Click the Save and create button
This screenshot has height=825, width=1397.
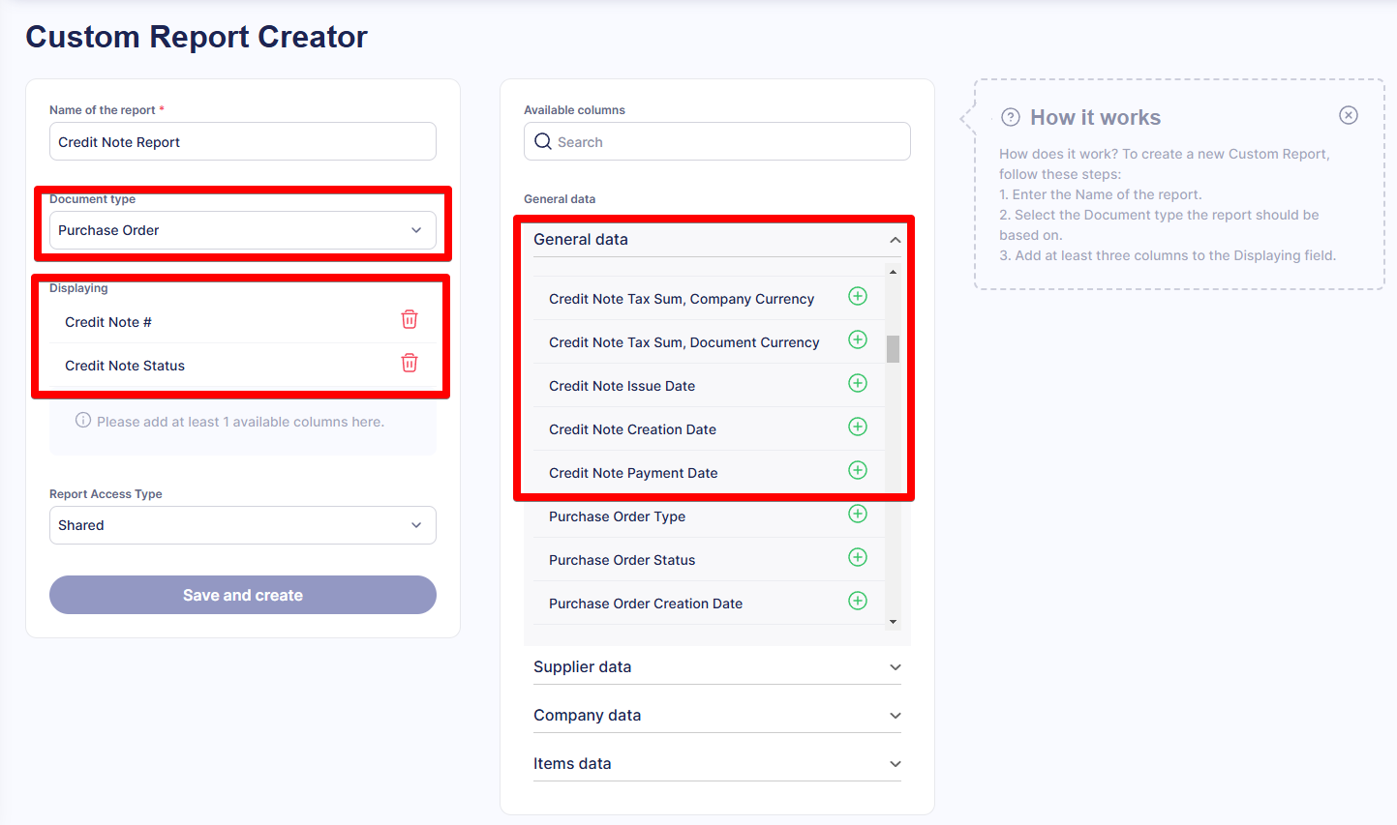[242, 595]
